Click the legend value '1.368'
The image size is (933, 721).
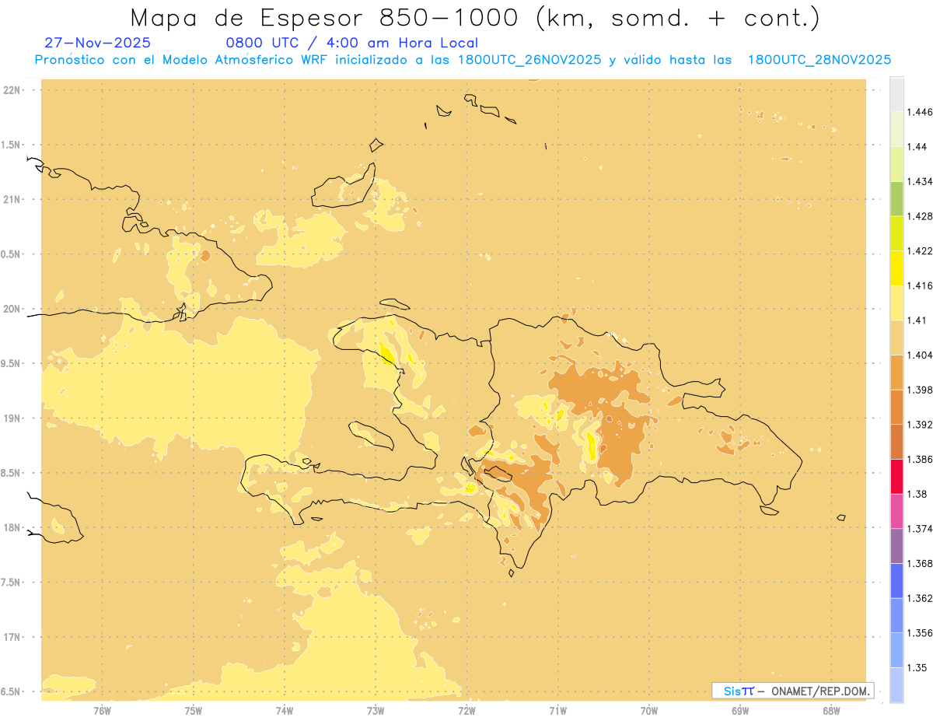coord(920,564)
